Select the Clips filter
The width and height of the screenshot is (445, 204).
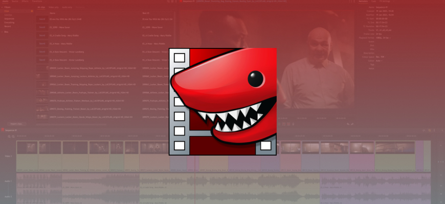[7, 11]
